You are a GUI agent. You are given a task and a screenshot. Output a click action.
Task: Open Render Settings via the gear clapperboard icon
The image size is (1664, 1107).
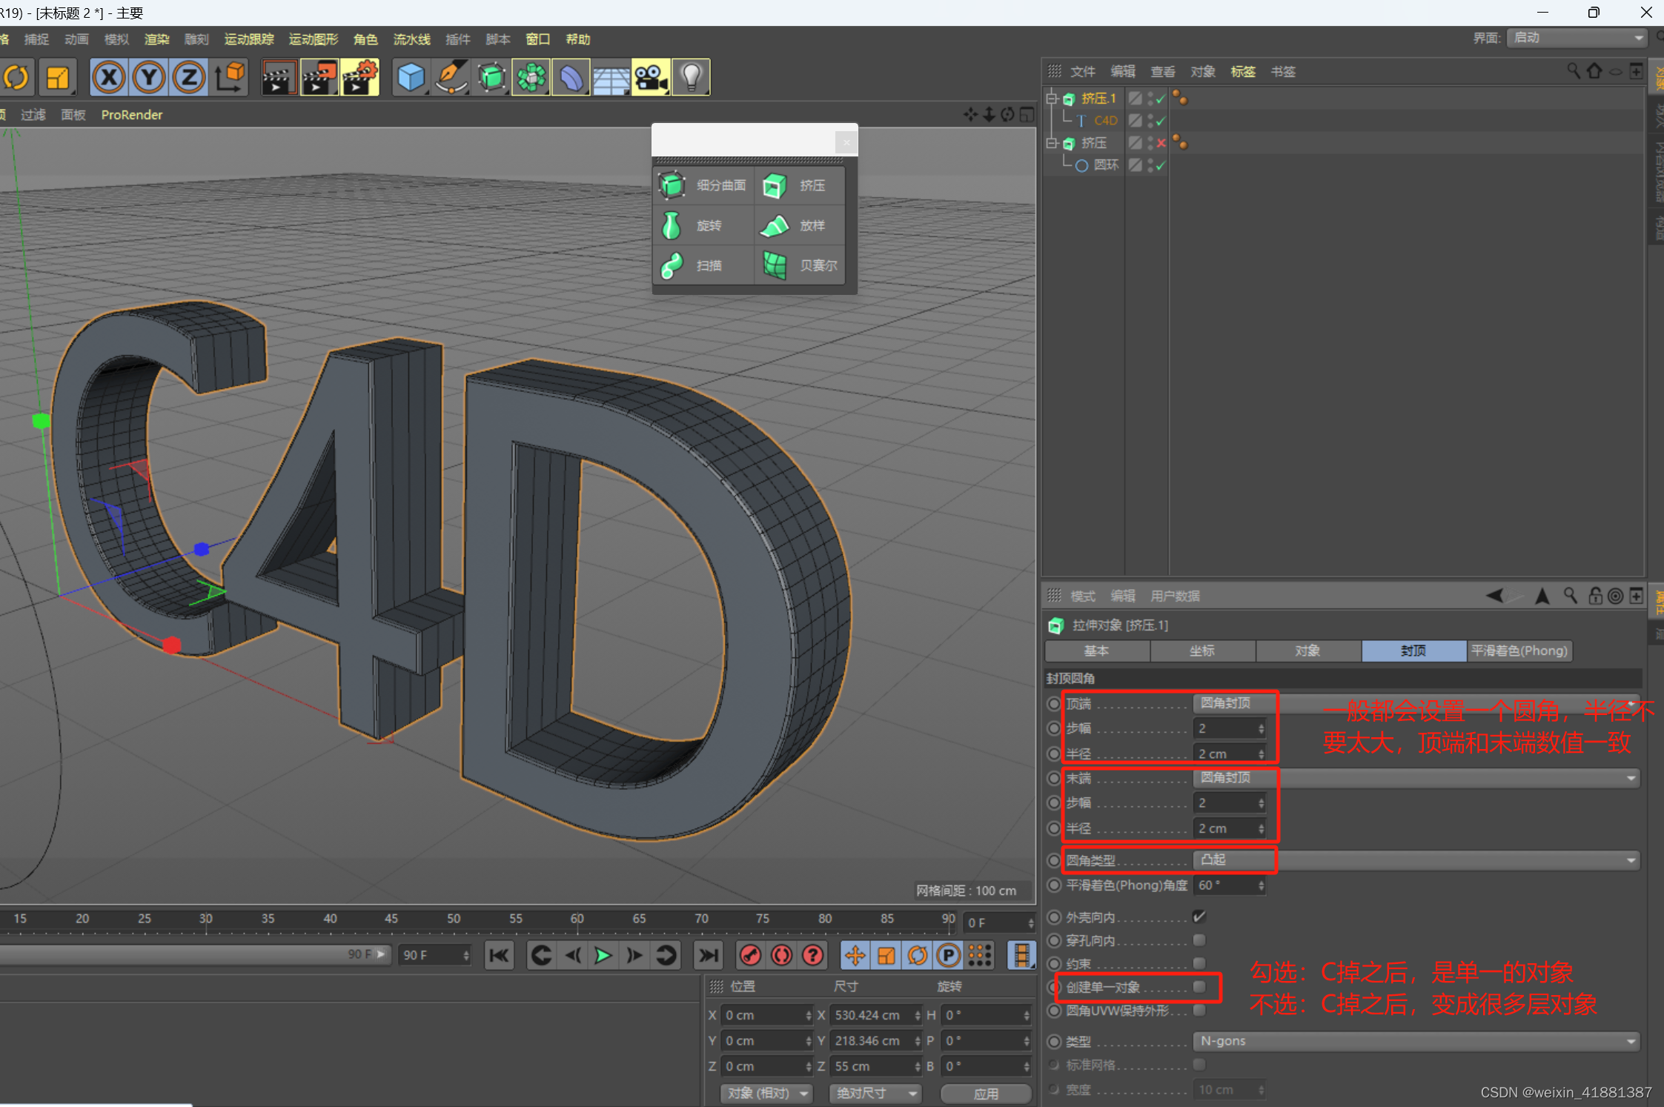(360, 76)
